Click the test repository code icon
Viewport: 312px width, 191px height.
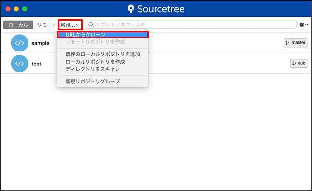coord(19,64)
